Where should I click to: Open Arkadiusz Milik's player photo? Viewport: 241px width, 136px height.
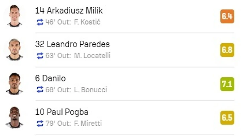[x=15, y=16]
